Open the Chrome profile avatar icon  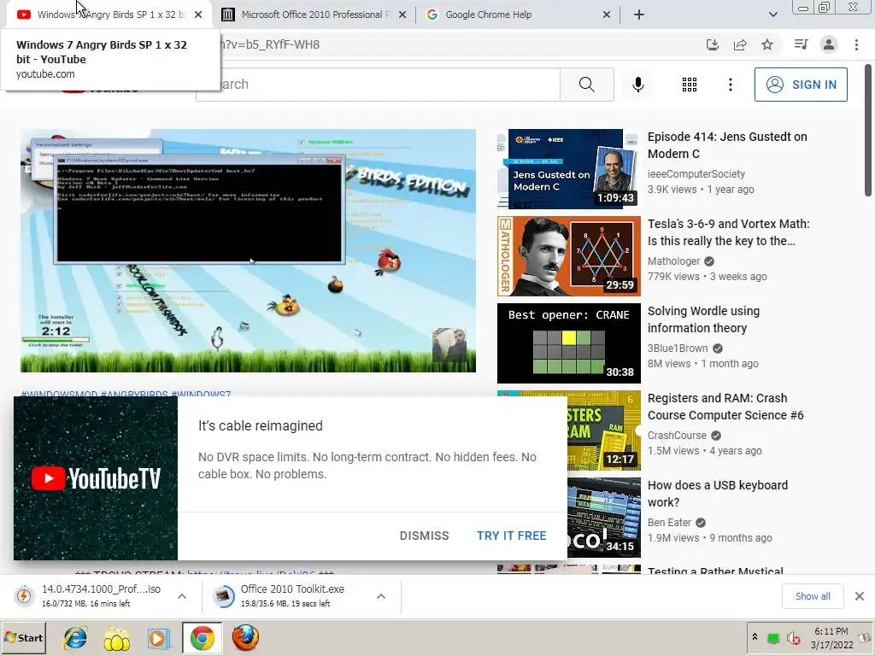pyautogui.click(x=829, y=44)
